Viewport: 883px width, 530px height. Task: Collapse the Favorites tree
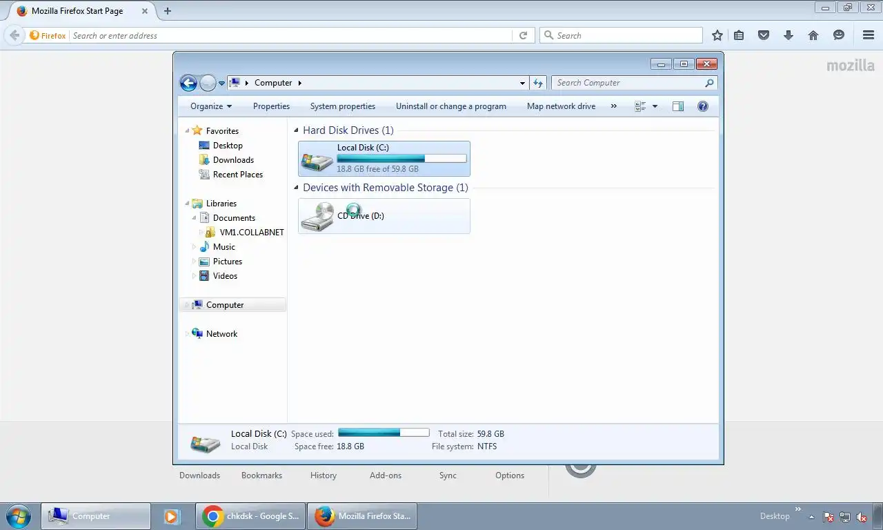point(187,130)
